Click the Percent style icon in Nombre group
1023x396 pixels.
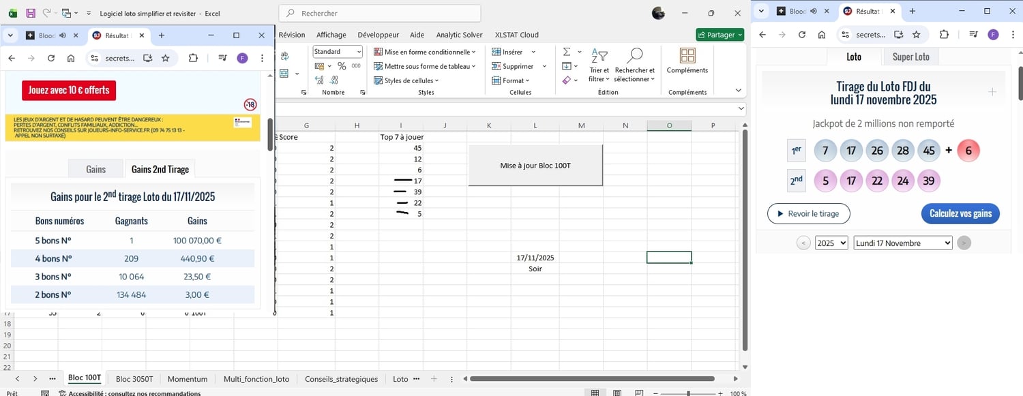342,66
